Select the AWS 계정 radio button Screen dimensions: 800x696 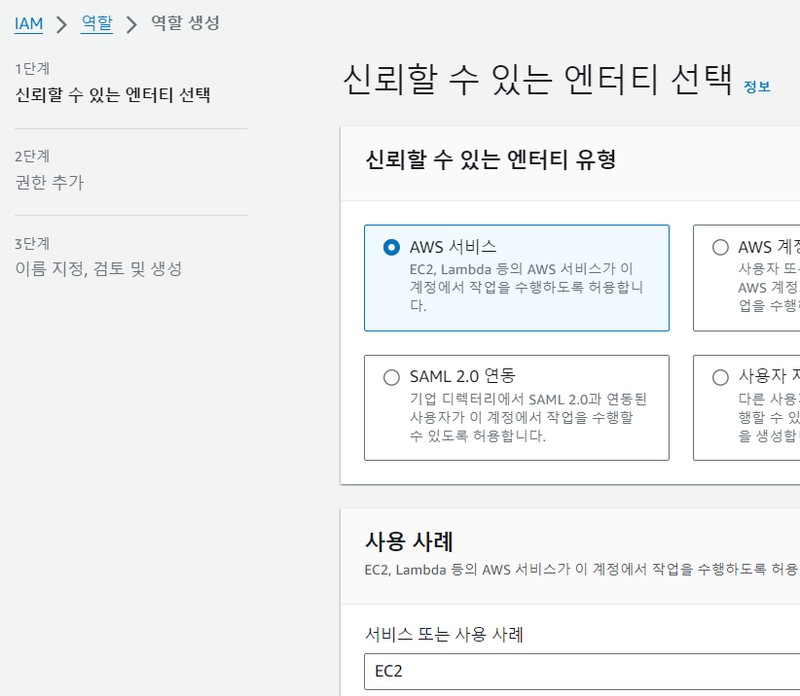click(720, 248)
